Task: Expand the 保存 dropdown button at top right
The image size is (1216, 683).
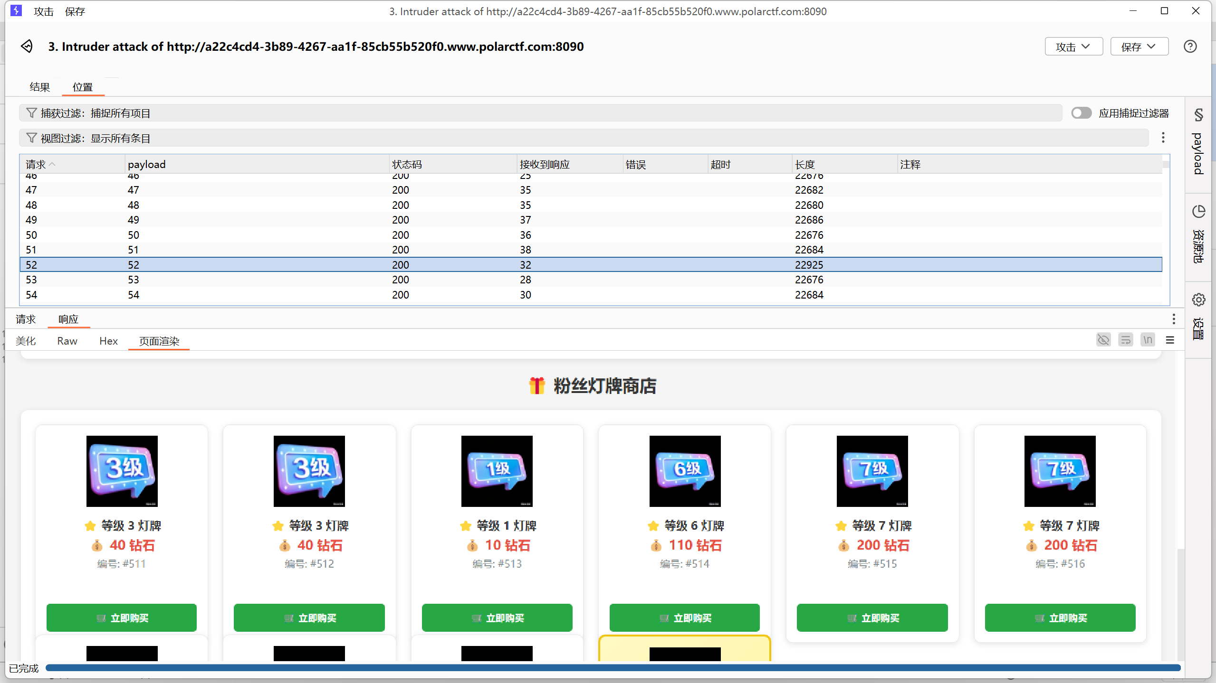Action: pos(1139,47)
